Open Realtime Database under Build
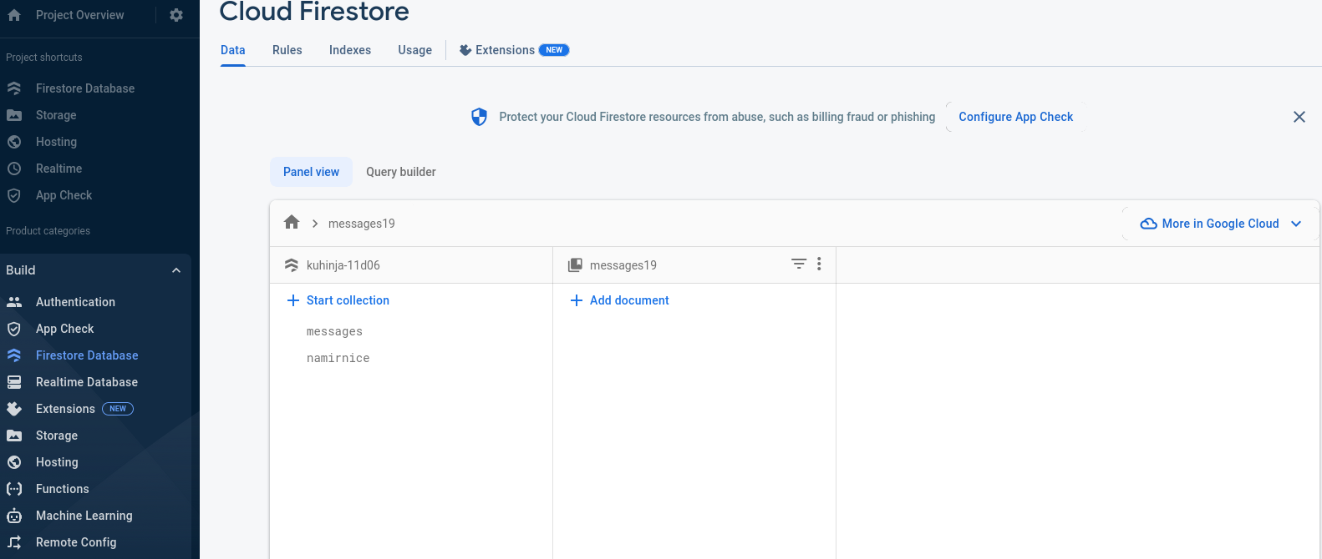Viewport: 1322px width, 559px height. [87, 382]
